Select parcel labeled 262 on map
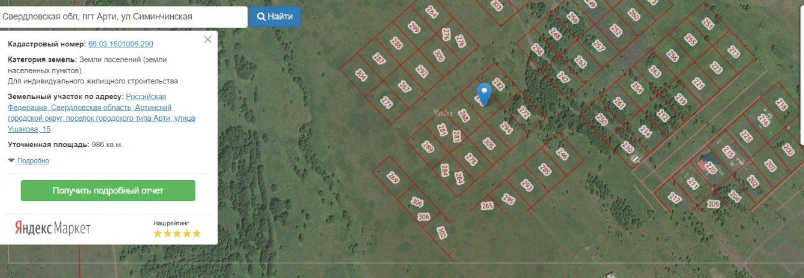 580,62
